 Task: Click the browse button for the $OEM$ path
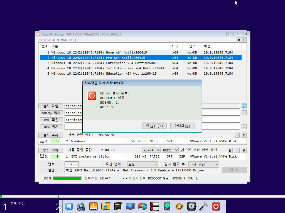point(244,113)
